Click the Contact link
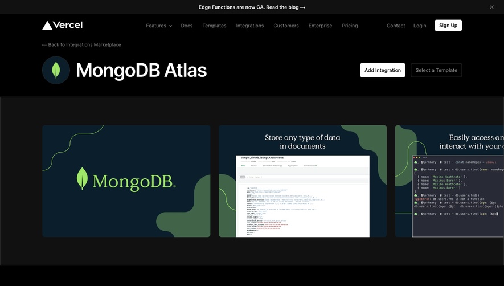This screenshot has width=504, height=286. click(x=396, y=26)
